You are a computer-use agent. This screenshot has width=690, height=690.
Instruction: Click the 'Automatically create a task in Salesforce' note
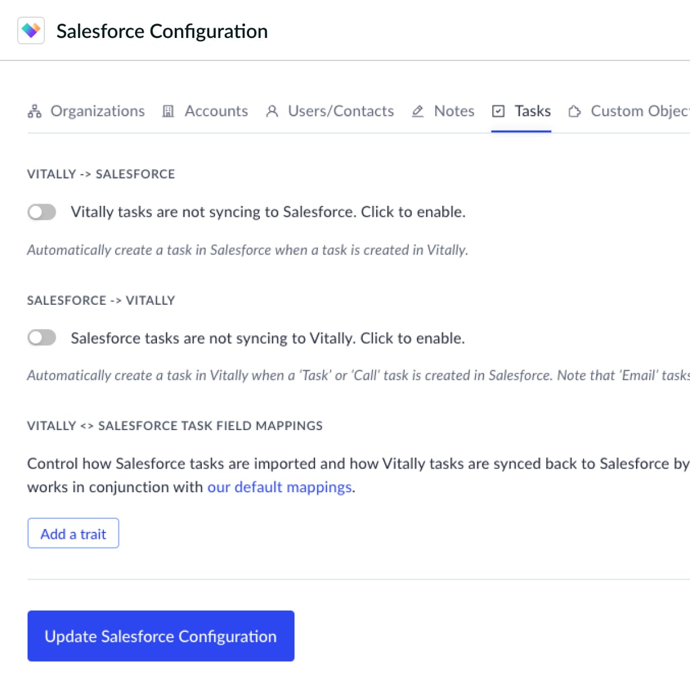tap(248, 250)
